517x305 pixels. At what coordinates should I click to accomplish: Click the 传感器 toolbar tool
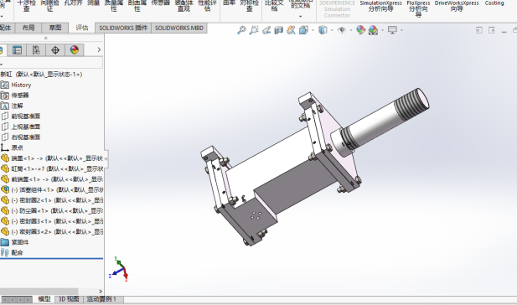click(161, 3)
